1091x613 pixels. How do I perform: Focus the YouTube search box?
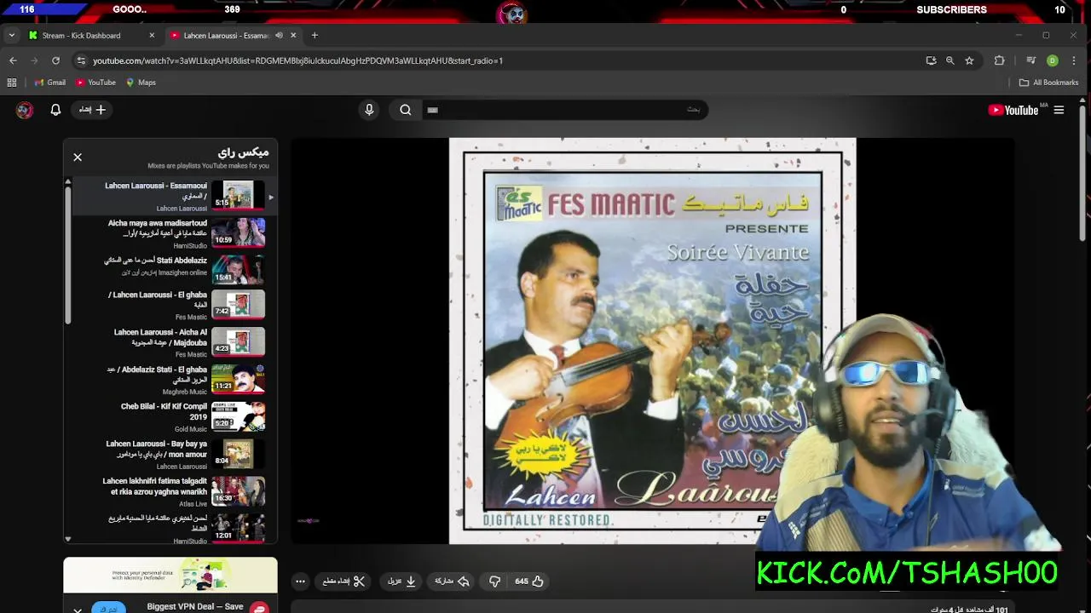click(567, 110)
